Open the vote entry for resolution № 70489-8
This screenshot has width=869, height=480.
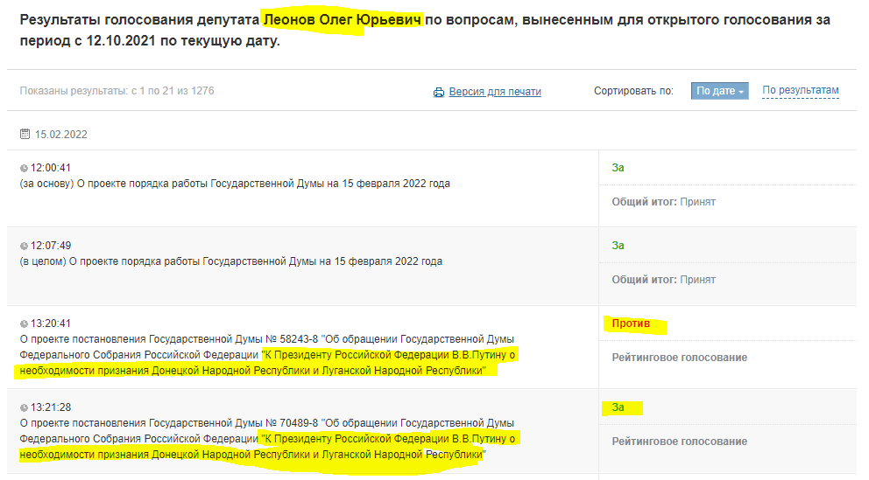267,439
